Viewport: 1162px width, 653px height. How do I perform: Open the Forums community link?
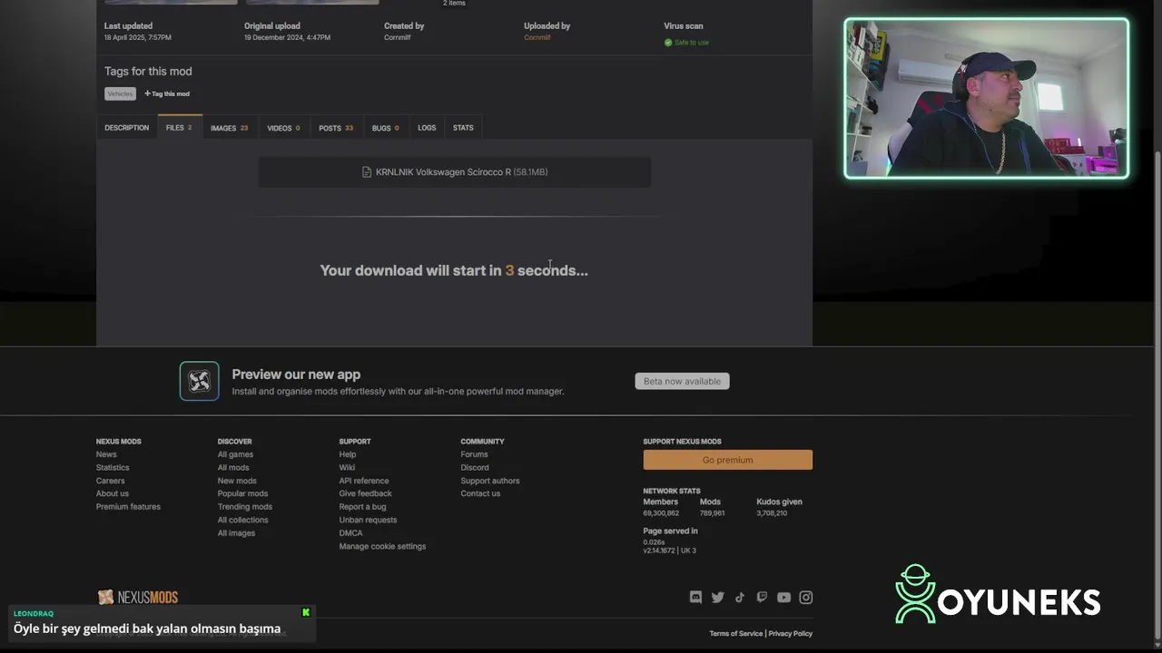(474, 454)
